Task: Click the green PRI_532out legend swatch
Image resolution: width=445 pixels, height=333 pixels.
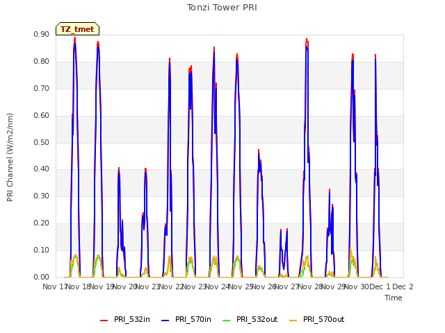Action: click(227, 321)
